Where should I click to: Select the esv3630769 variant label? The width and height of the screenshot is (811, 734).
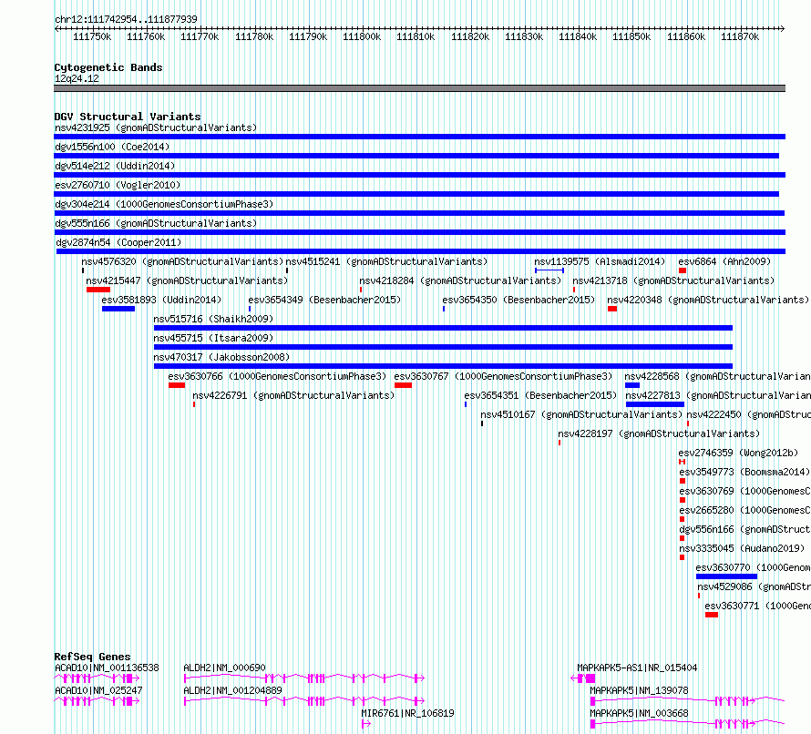coord(744,491)
